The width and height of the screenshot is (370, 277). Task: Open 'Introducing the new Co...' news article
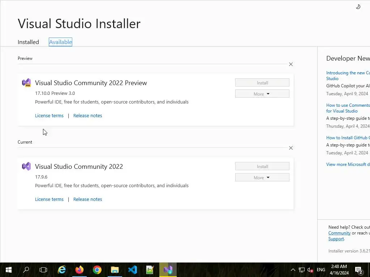(x=348, y=76)
